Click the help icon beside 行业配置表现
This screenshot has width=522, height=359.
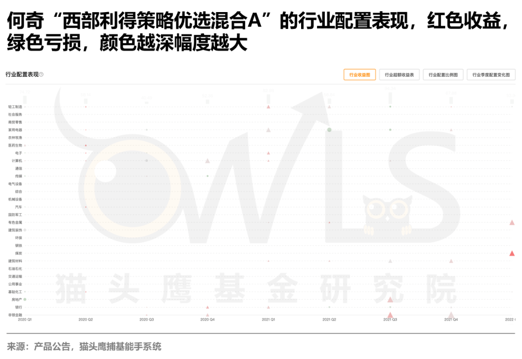coord(41,74)
